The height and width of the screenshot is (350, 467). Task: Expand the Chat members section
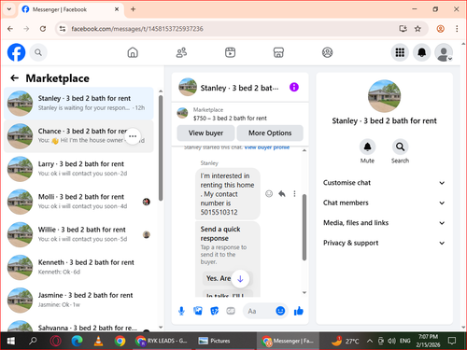click(384, 203)
